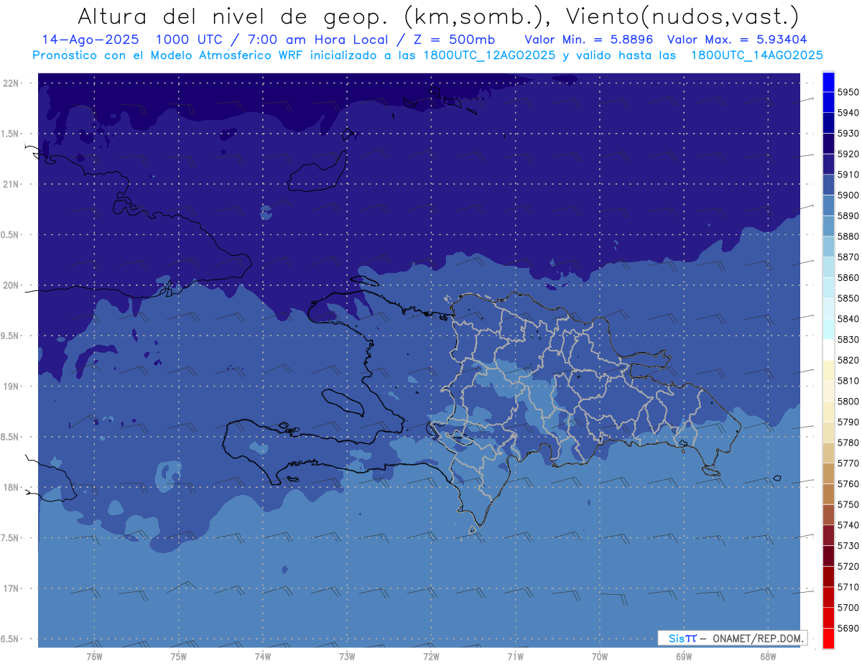Click the '75W' longitude label
The width and height of the screenshot is (862, 666).
coord(178,656)
